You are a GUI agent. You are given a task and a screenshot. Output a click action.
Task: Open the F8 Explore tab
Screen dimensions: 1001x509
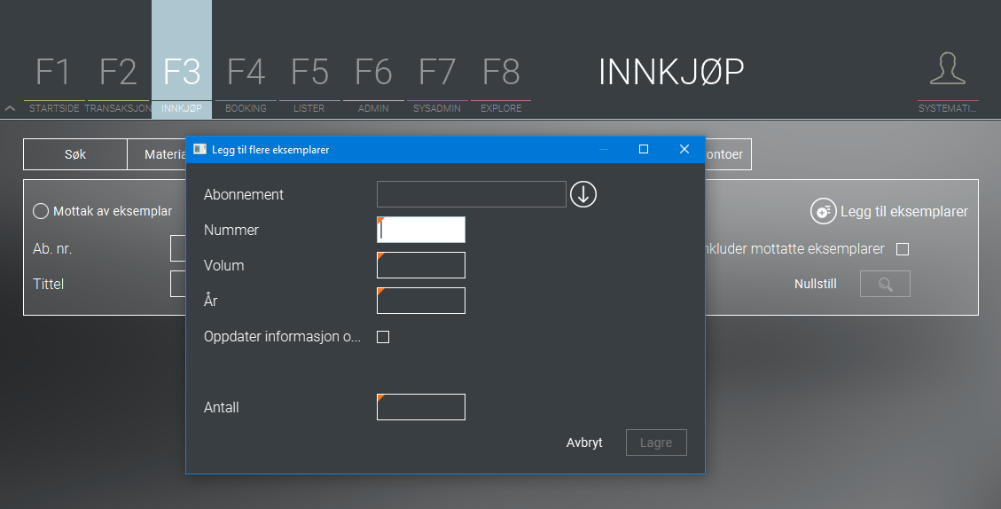tap(501, 82)
